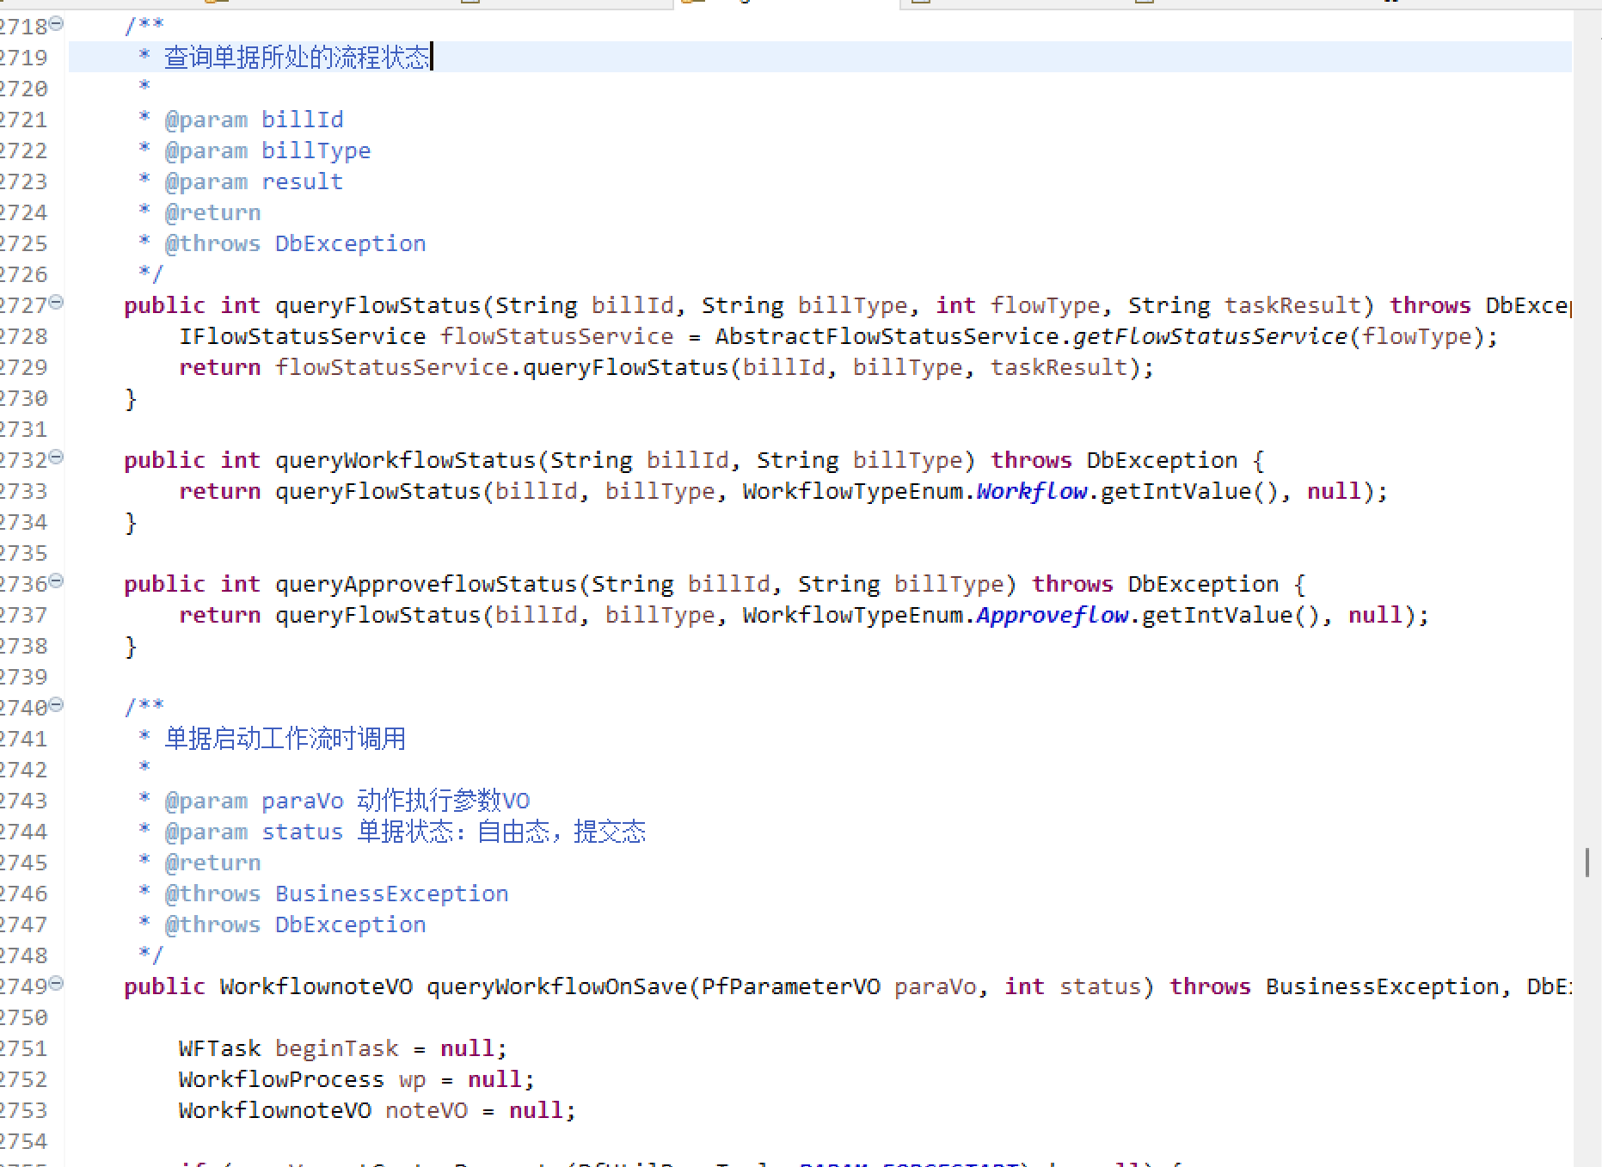Click the 'noteVO' variable on line 2753
Image resolution: width=1602 pixels, height=1167 pixels.
(426, 1110)
